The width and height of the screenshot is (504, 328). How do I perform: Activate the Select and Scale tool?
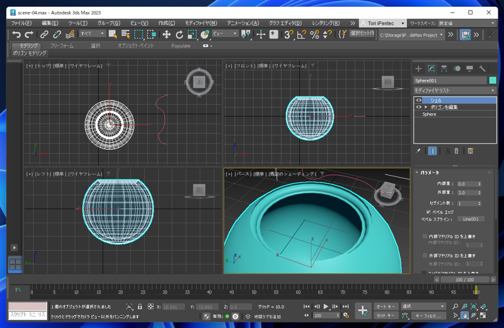click(x=192, y=35)
